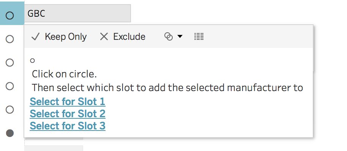
Task: Select the fourth circle from the top
Action: tap(9, 86)
